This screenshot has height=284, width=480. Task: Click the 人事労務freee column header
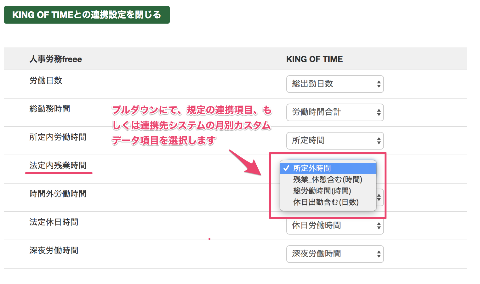55,59
